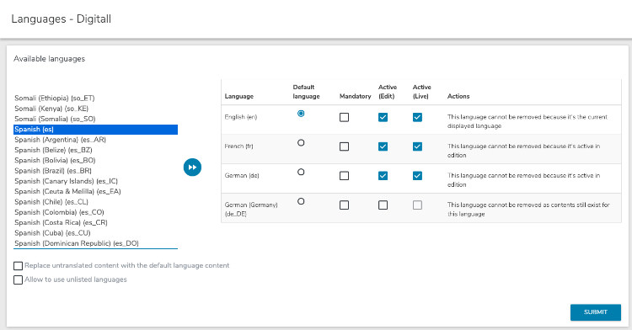Select German (de) default language radio

(x=301, y=173)
